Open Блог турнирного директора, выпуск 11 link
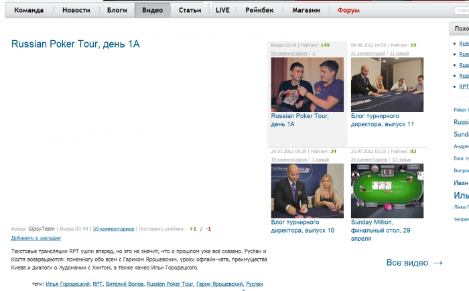The width and height of the screenshot is (469, 291). [383, 120]
